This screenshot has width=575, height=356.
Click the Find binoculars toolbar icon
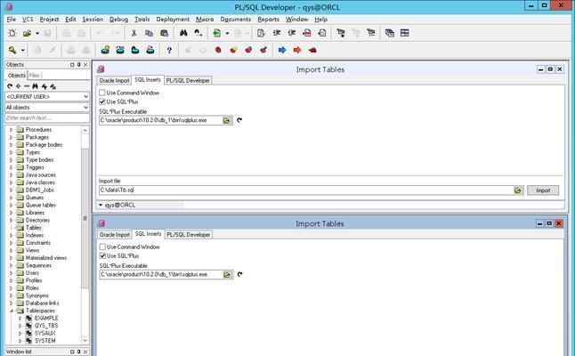[x=183, y=33]
